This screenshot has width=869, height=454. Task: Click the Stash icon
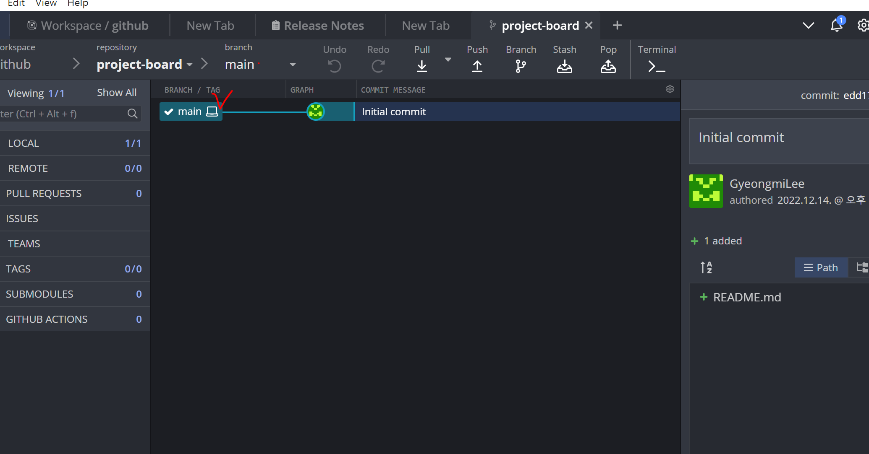click(x=564, y=66)
